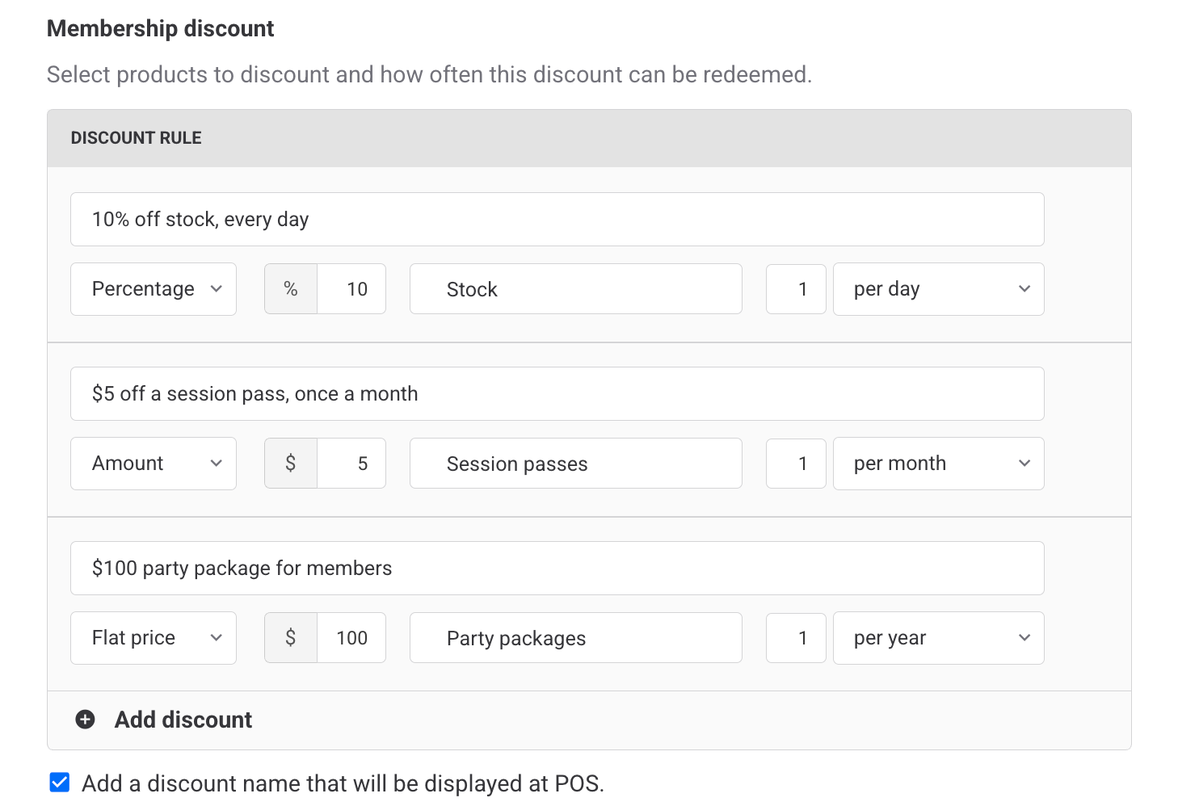1178x806 pixels.
Task: Edit the '$5 off a session pass' name field
Action: click(557, 394)
